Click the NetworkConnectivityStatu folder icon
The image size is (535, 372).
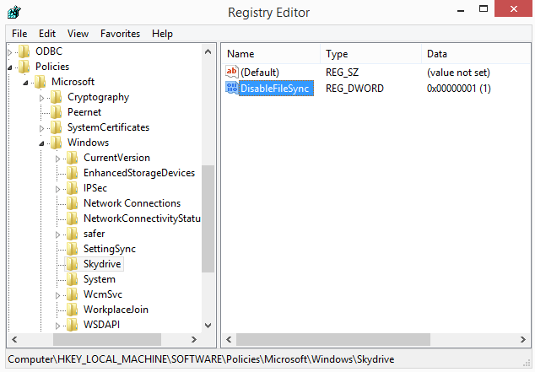coord(72,219)
